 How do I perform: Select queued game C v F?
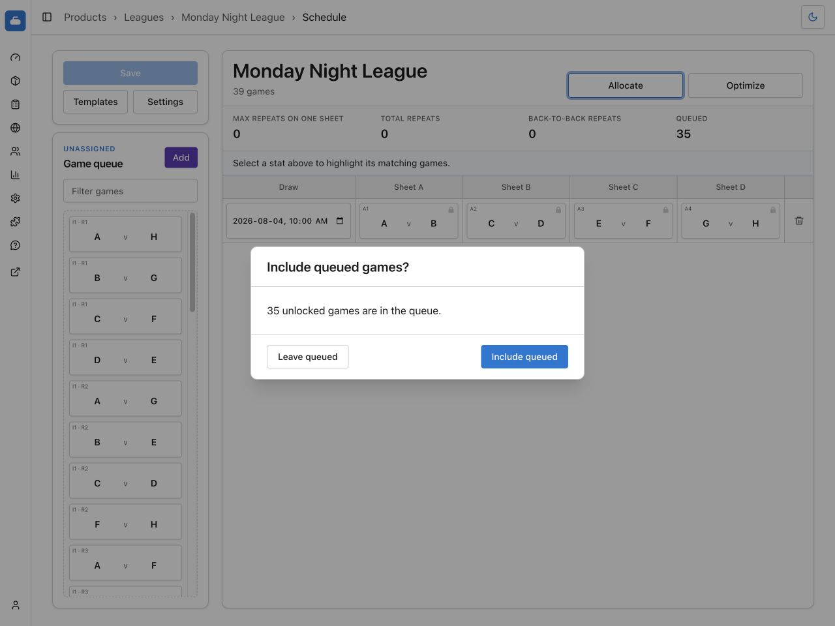click(x=125, y=316)
